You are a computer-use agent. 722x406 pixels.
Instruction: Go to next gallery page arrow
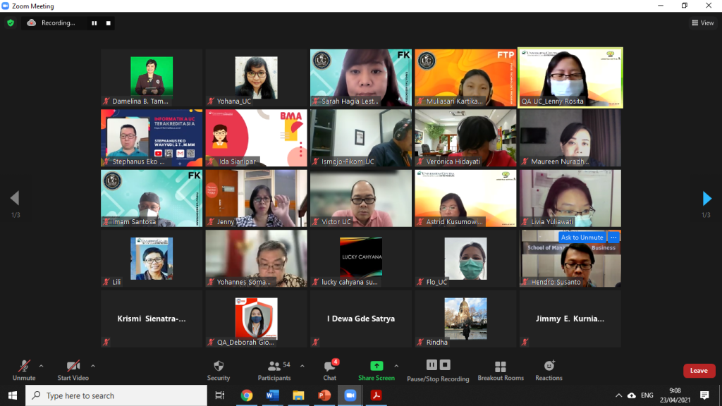tap(706, 198)
